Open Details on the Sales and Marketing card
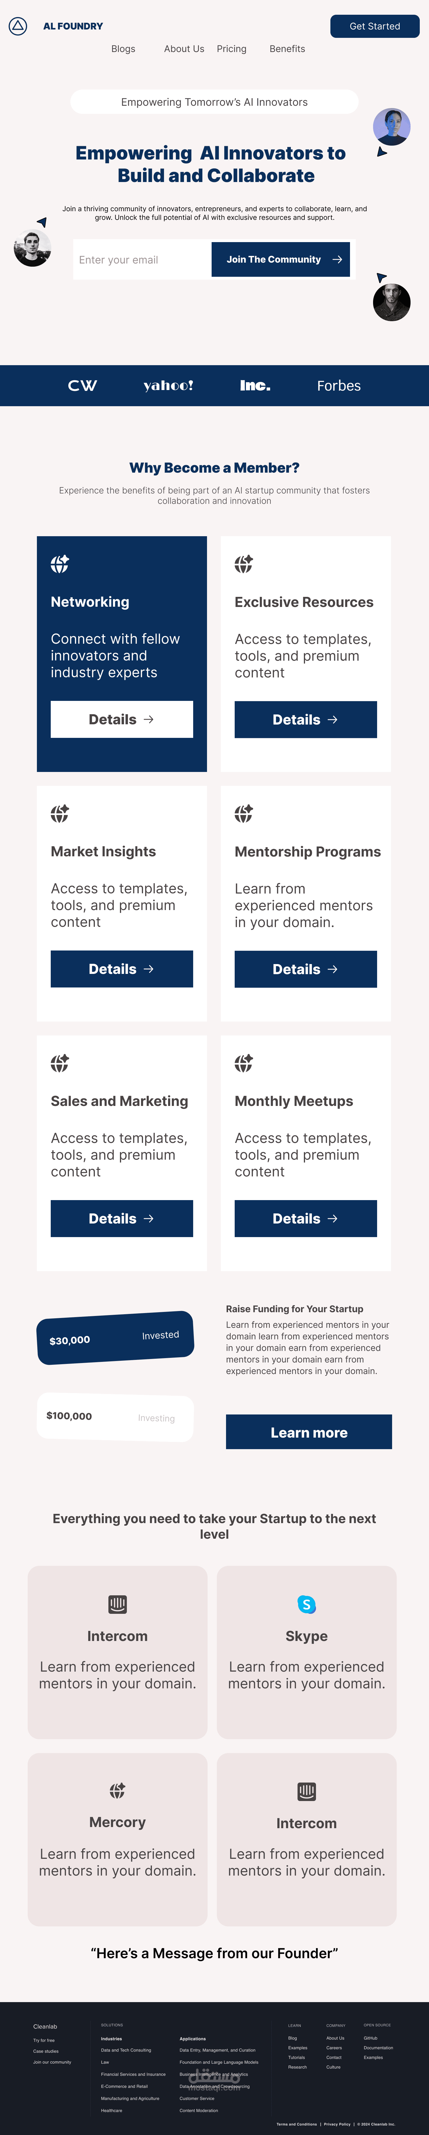The image size is (429, 2135). 121,1218
